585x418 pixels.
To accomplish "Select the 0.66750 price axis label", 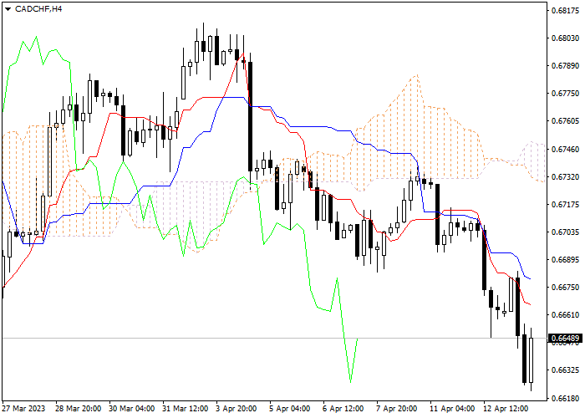I will 566,288.
